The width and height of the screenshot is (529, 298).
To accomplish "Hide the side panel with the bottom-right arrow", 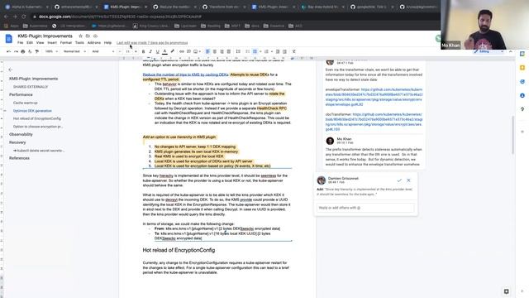I will pos(522,291).
